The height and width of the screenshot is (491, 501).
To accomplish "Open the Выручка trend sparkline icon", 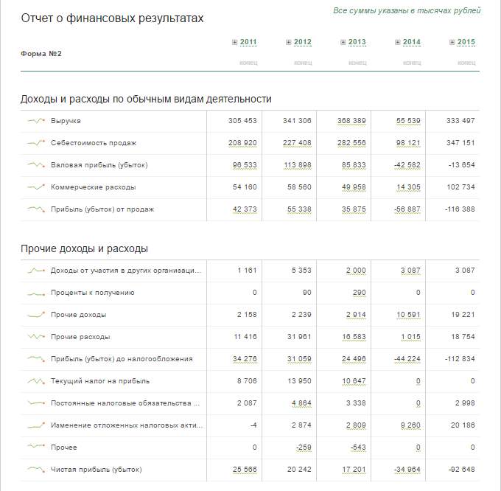I will 36,120.
